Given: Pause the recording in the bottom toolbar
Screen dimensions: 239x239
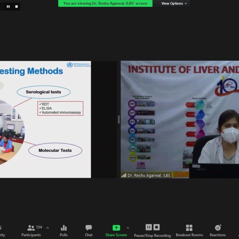Looking at the screenshot, I should (149, 227).
